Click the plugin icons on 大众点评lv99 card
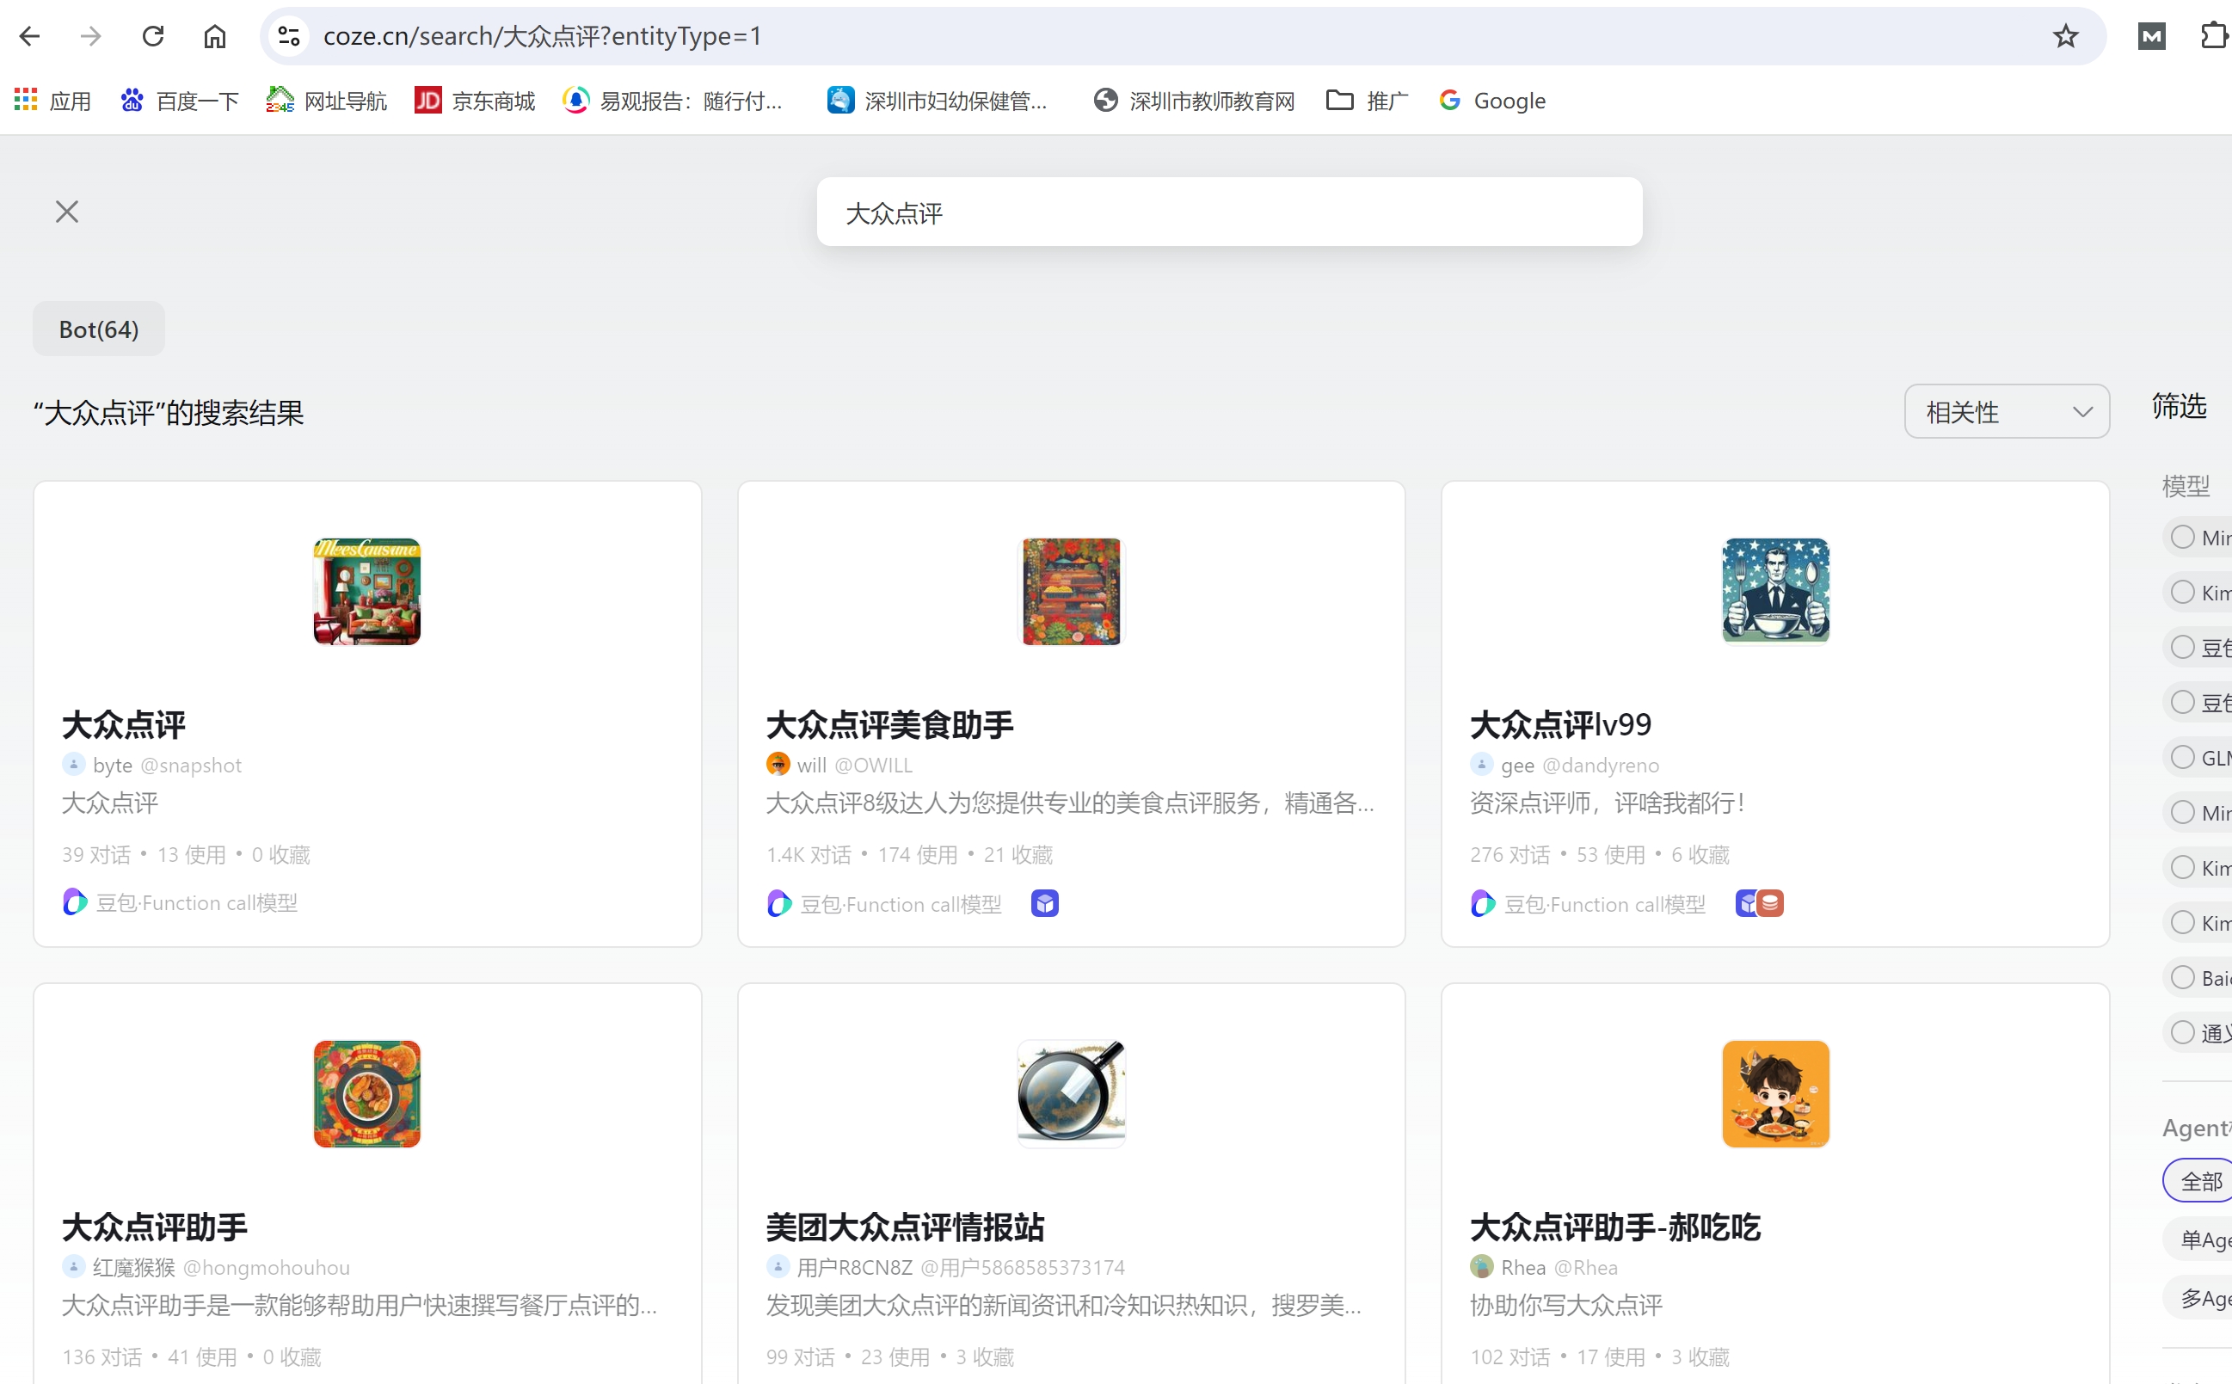Viewport: 2232px width, 1384px height. click(1760, 903)
